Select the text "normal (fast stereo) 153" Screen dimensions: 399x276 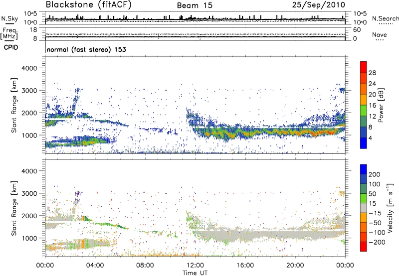point(86,49)
